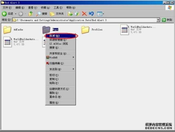Expand WinRAR submenu arrow

click(73, 57)
